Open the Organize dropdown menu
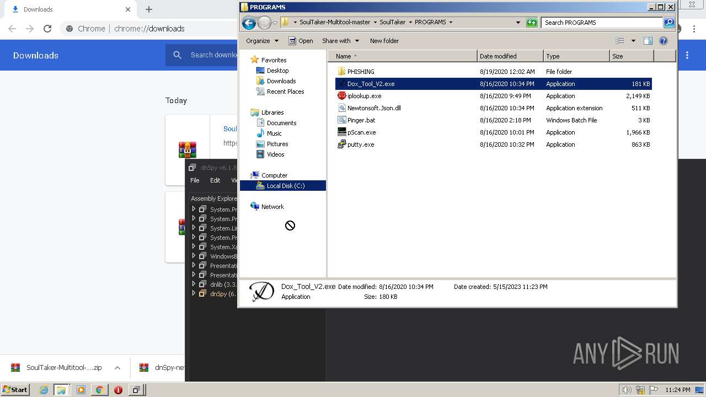Viewport: 706px width, 397px height. tap(262, 41)
